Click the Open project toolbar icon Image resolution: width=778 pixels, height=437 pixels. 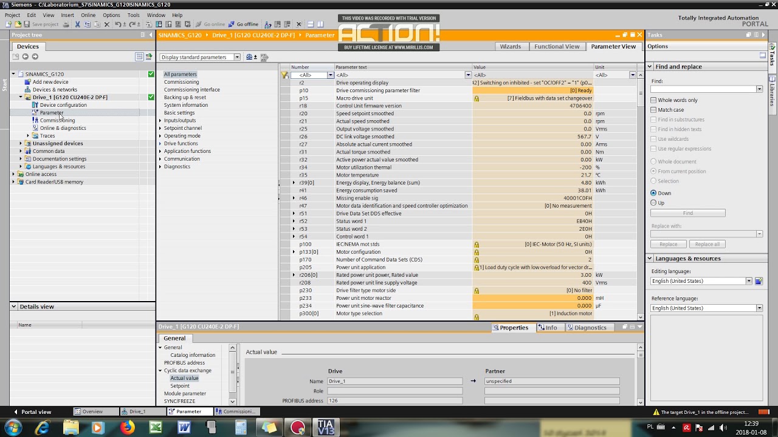click(18, 24)
